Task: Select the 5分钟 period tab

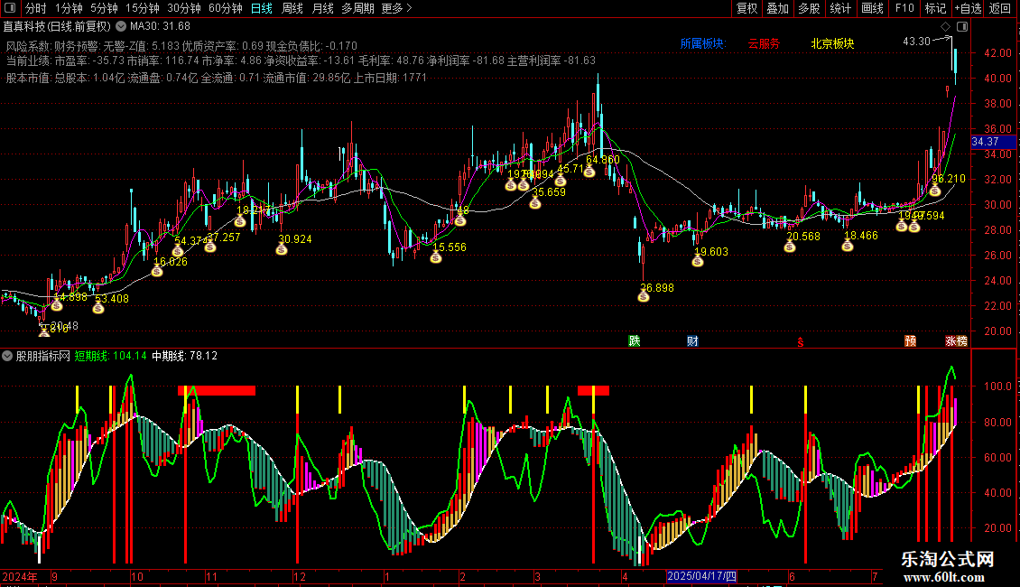Action: pyautogui.click(x=104, y=8)
